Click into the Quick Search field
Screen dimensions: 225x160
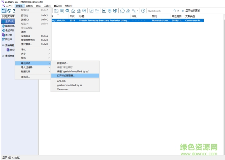click(x=160, y=11)
